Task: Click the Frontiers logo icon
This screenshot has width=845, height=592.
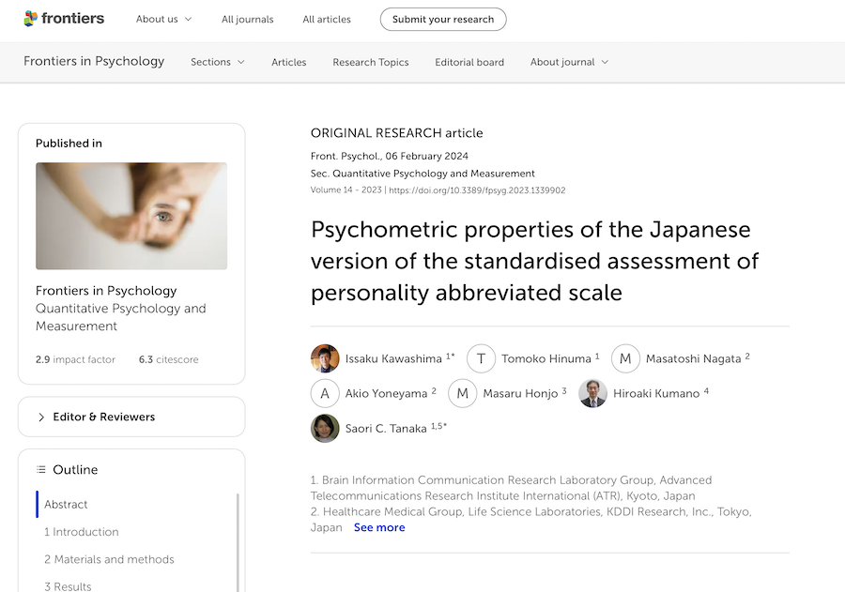Action: [31, 19]
